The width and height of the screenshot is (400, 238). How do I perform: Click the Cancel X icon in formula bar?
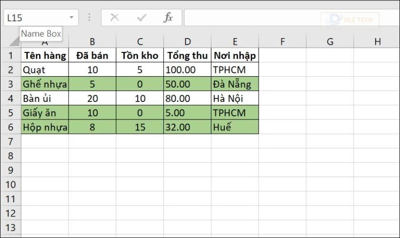pyautogui.click(x=115, y=18)
